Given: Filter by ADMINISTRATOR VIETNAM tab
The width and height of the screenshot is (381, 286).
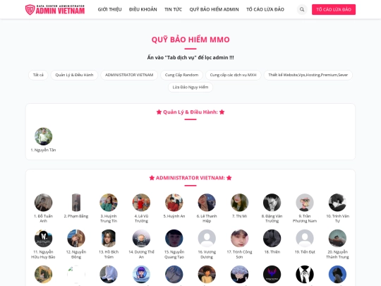Looking at the screenshot, I should coord(129,75).
